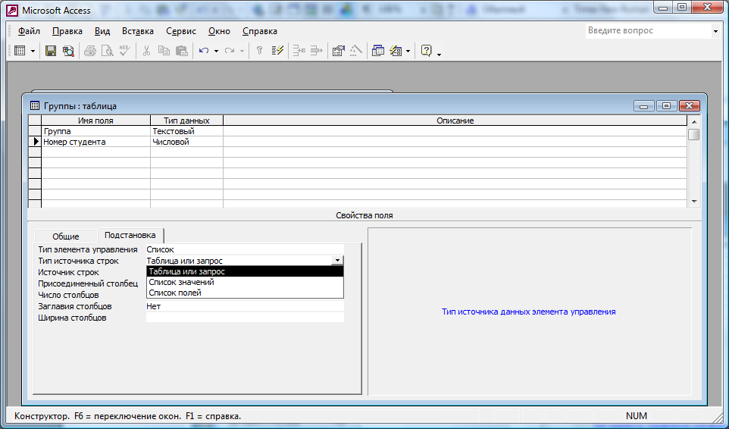Click the Undo arrow icon
This screenshot has height=429, width=729.
[x=204, y=51]
